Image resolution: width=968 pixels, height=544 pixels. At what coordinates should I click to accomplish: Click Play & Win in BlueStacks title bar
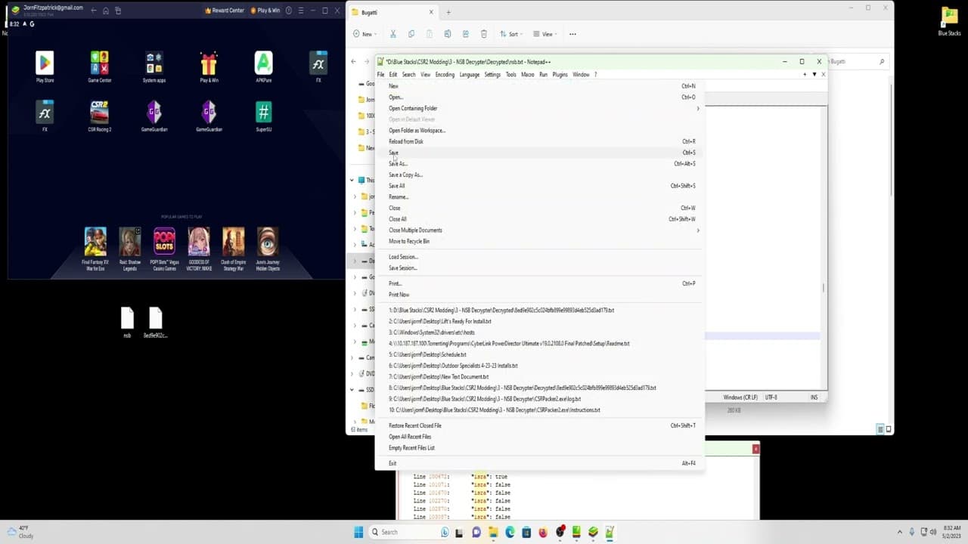(x=265, y=11)
